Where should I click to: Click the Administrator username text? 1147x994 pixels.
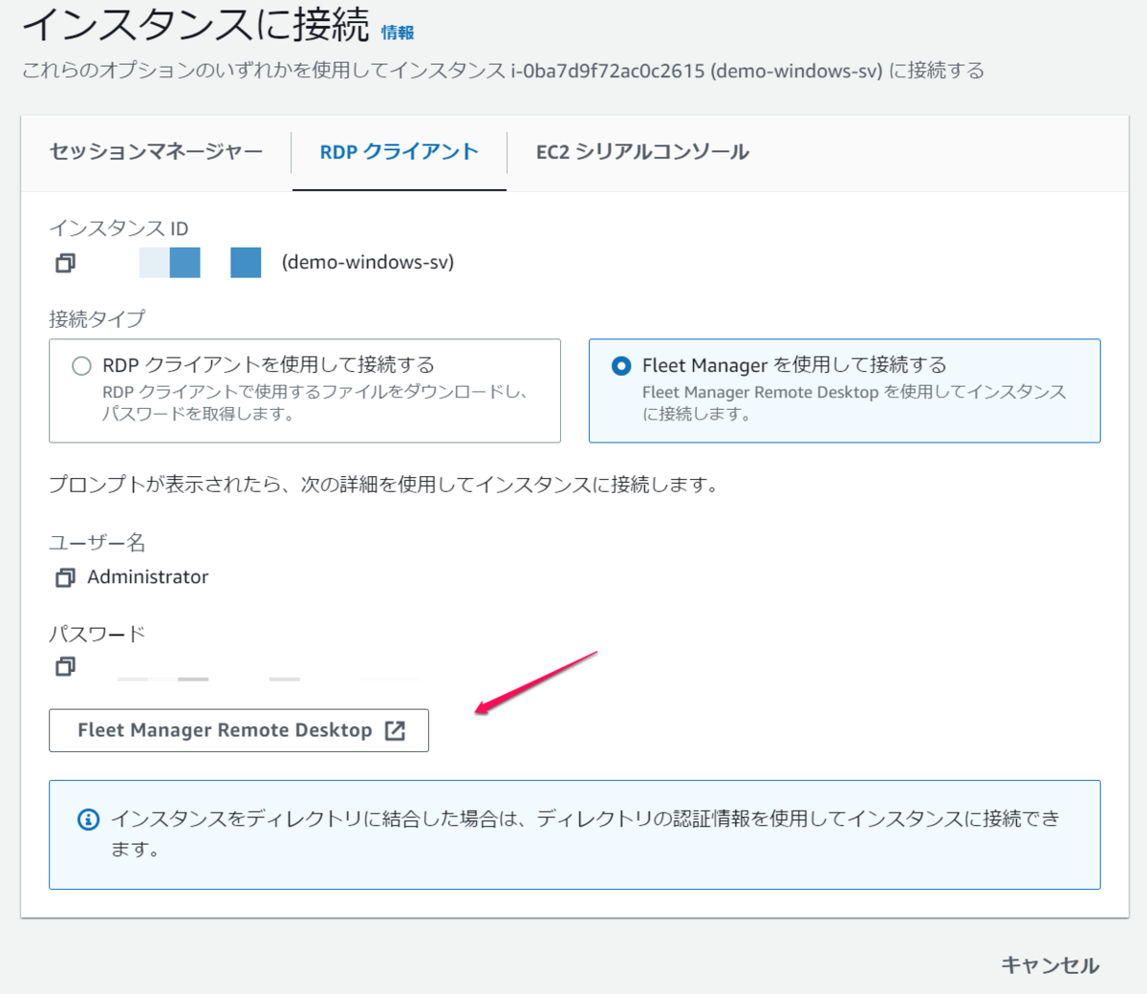click(148, 577)
